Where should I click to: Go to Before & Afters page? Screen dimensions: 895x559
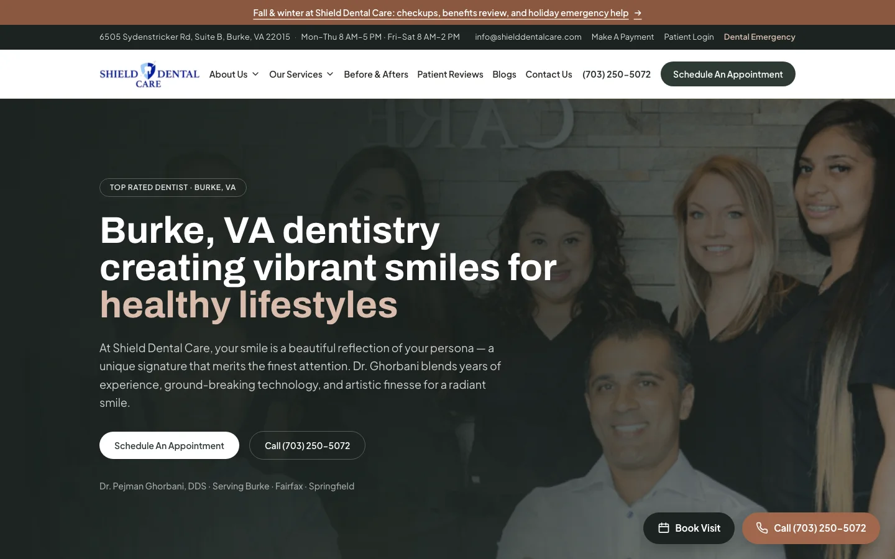coord(376,75)
